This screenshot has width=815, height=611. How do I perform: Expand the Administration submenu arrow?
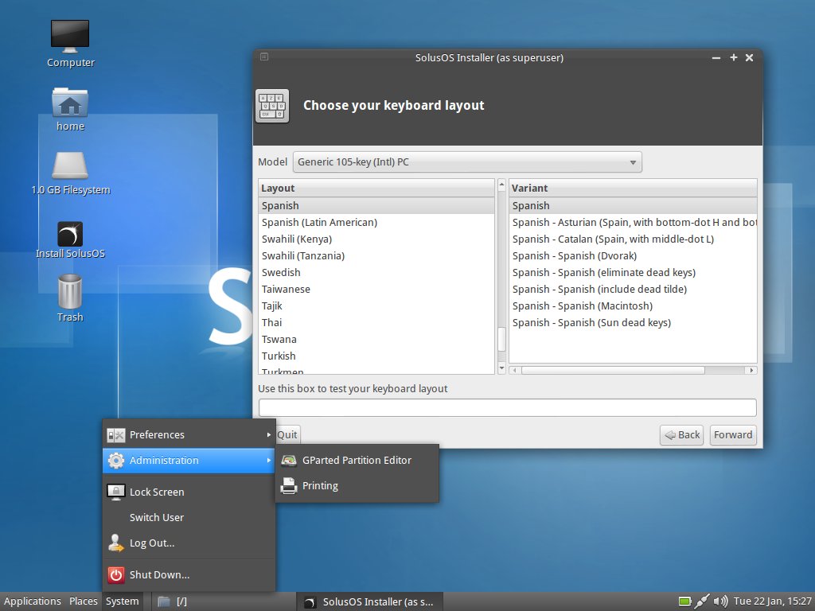pyautogui.click(x=269, y=461)
